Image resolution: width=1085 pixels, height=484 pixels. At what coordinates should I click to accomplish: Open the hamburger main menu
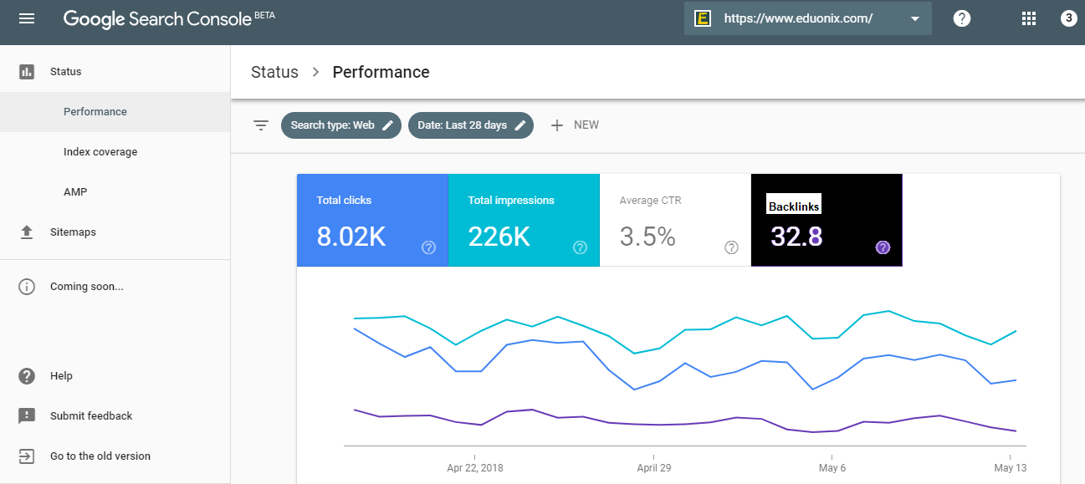pyautogui.click(x=27, y=18)
